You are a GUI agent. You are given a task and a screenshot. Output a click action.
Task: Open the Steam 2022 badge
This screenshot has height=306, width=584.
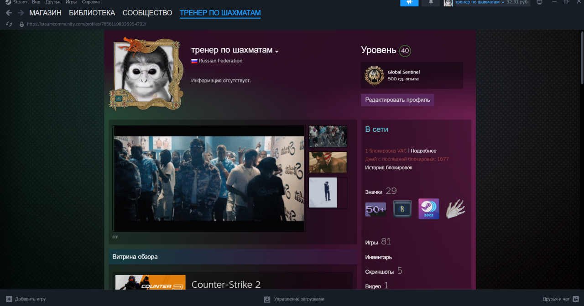(428, 209)
